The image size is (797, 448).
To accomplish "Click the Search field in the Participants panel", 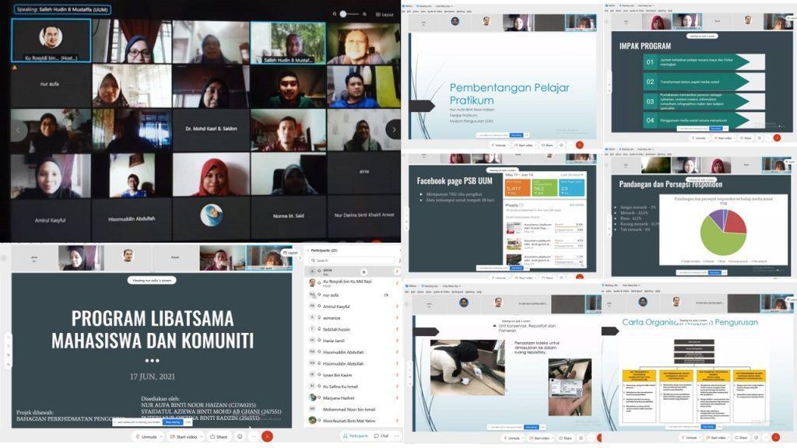I will (x=354, y=260).
